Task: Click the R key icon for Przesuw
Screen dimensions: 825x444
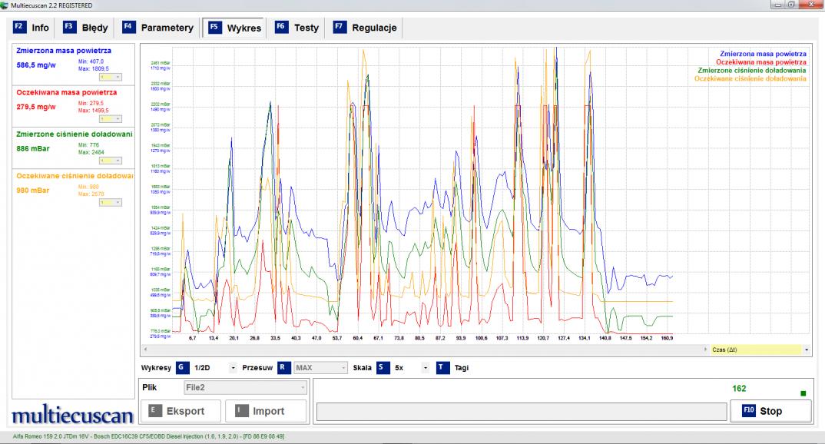Action: pos(283,367)
